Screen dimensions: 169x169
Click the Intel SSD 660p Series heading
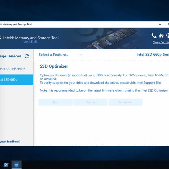coord(153,55)
